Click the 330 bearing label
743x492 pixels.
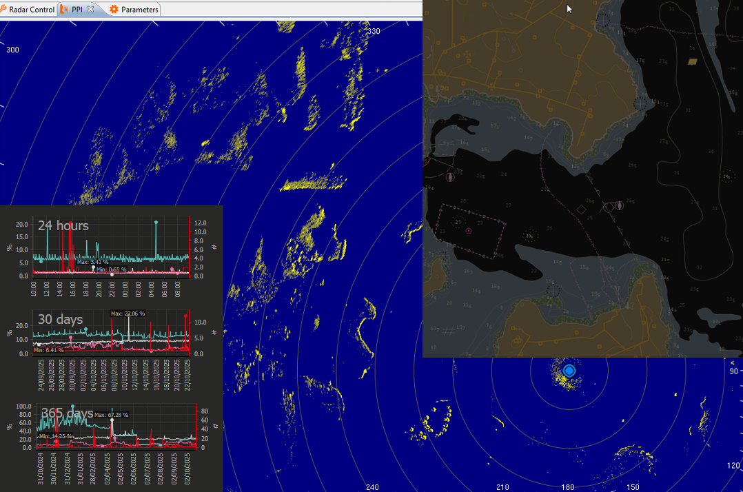click(x=374, y=32)
